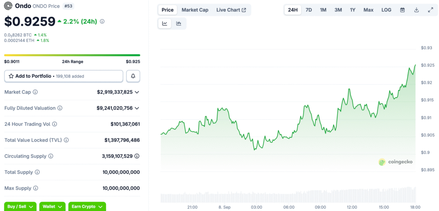Expand Market Cap value chevron
The image size is (439, 211).
tap(137, 92)
